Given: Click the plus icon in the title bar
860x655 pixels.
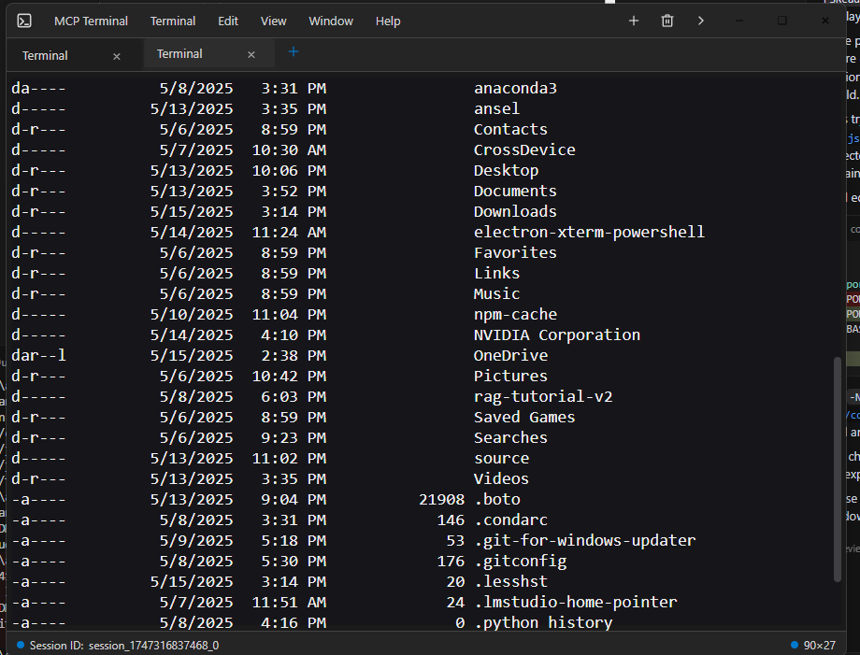Looking at the screenshot, I should click(x=633, y=20).
